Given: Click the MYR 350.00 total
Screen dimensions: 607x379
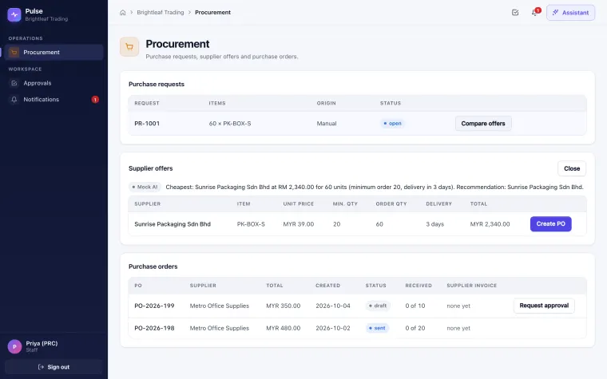Looking at the screenshot, I should coord(283,306).
